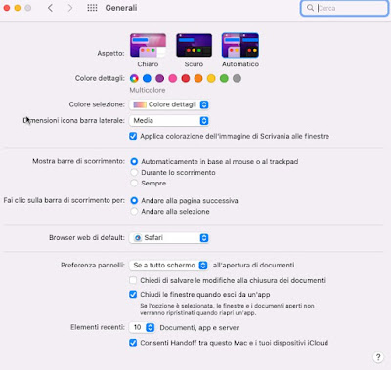The height and width of the screenshot is (370, 391).
Task: Click the red close window button
Action: point(7,8)
